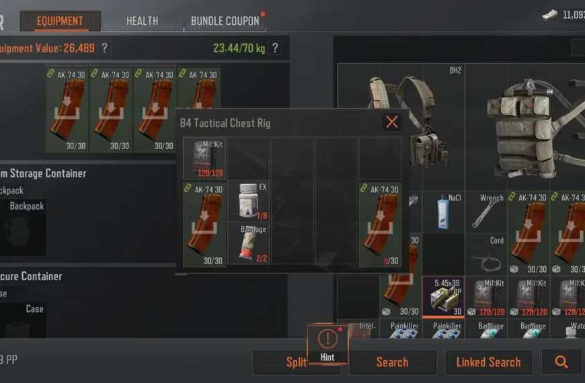585x383 pixels.
Task: Select the NaCl bottle in stash
Action: click(444, 212)
